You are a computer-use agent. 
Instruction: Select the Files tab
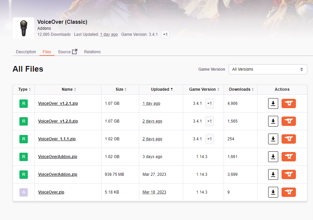pyautogui.click(x=47, y=52)
